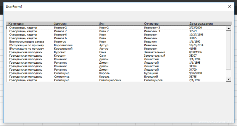Click 'Иванович-3' in the 36579 row

152,31
